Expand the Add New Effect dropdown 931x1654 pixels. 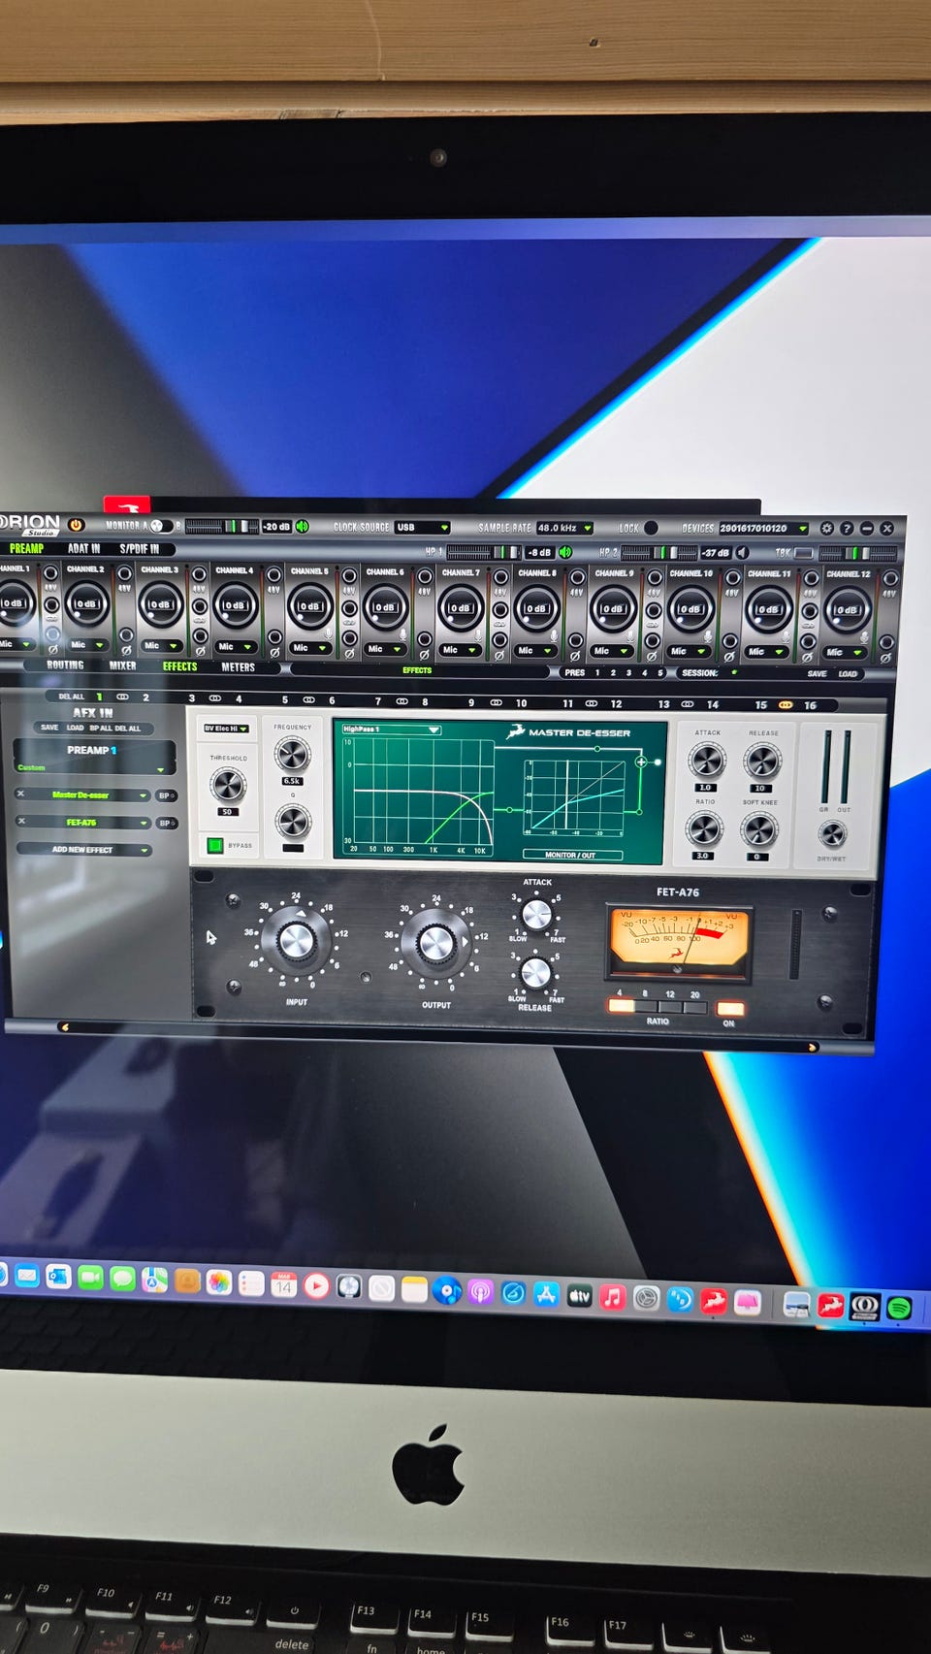pyautogui.click(x=85, y=850)
